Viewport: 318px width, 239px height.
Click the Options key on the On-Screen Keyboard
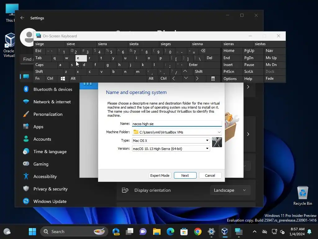point(232,79)
